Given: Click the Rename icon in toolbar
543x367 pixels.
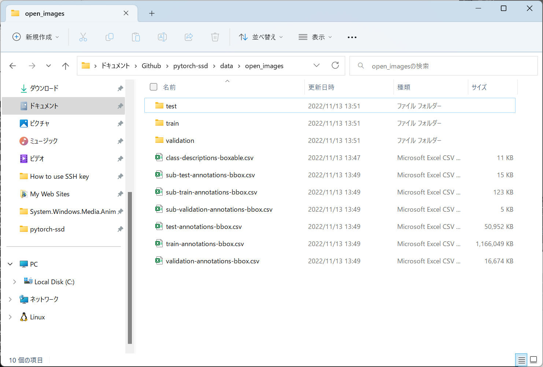Looking at the screenshot, I should click(162, 37).
